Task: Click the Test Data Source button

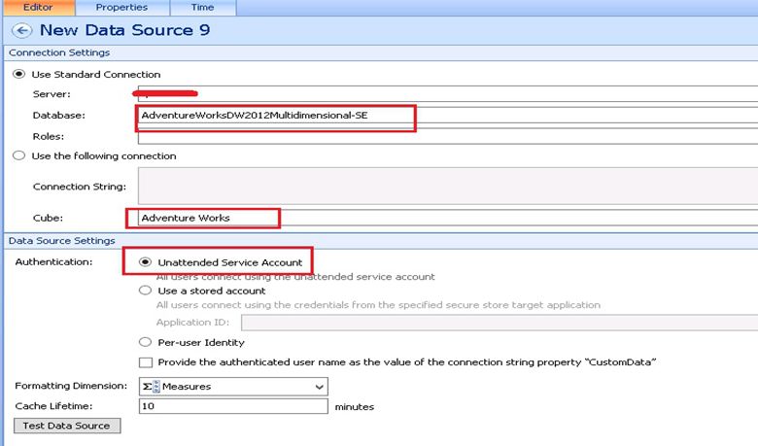Action: (x=67, y=426)
